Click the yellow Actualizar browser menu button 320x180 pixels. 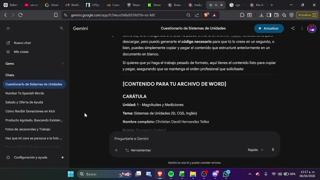[x=307, y=15]
